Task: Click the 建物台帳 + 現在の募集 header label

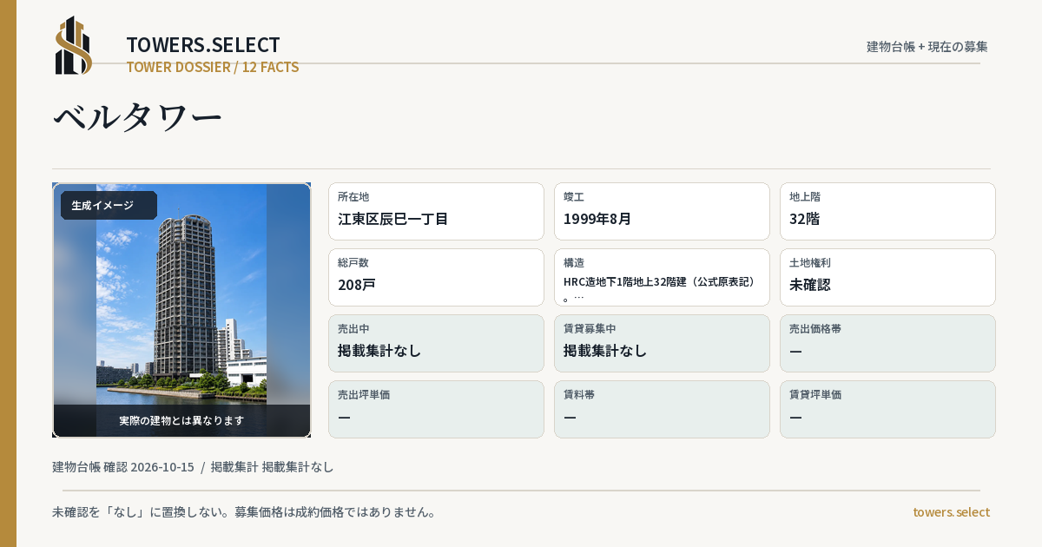Action: [927, 46]
